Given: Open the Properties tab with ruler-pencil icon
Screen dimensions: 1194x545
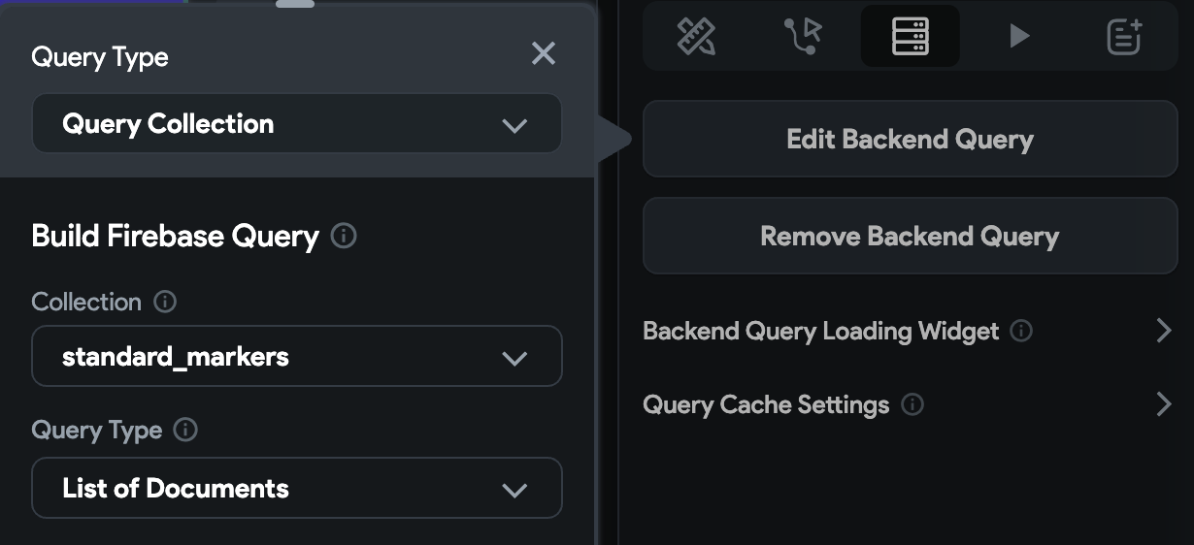Looking at the screenshot, I should click(x=696, y=37).
